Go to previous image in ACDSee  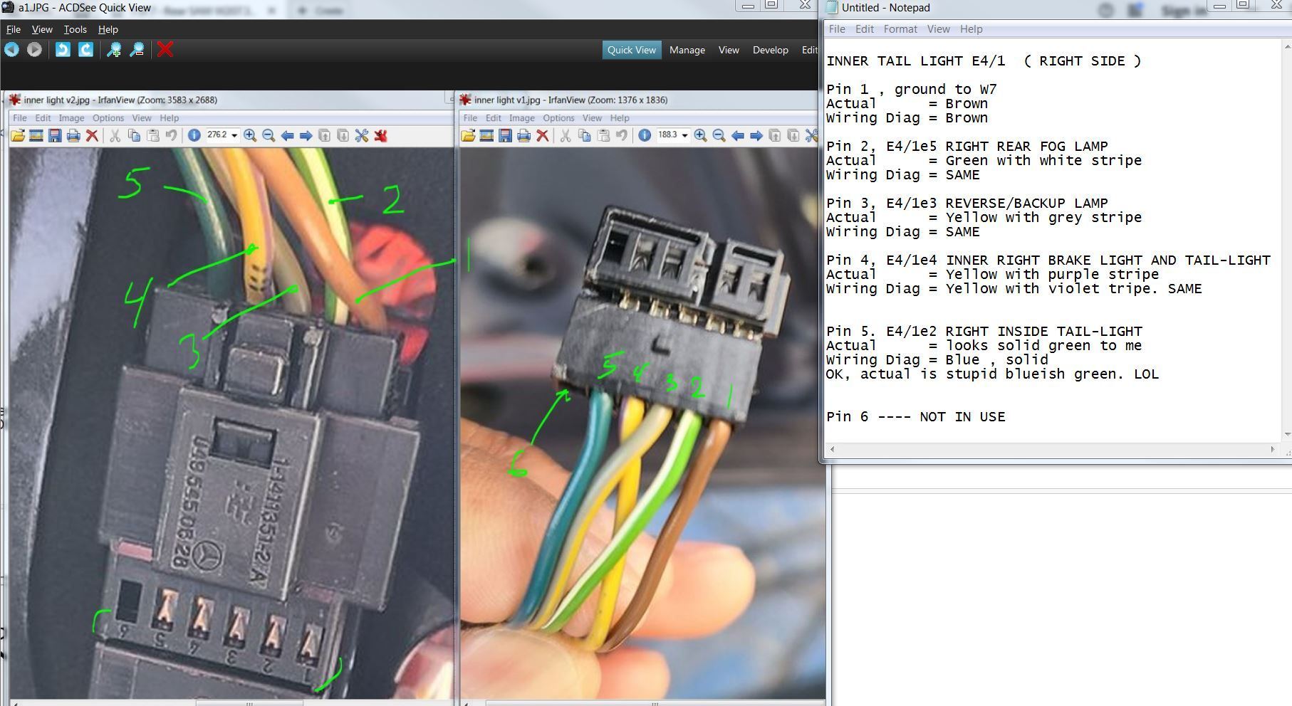pos(11,49)
